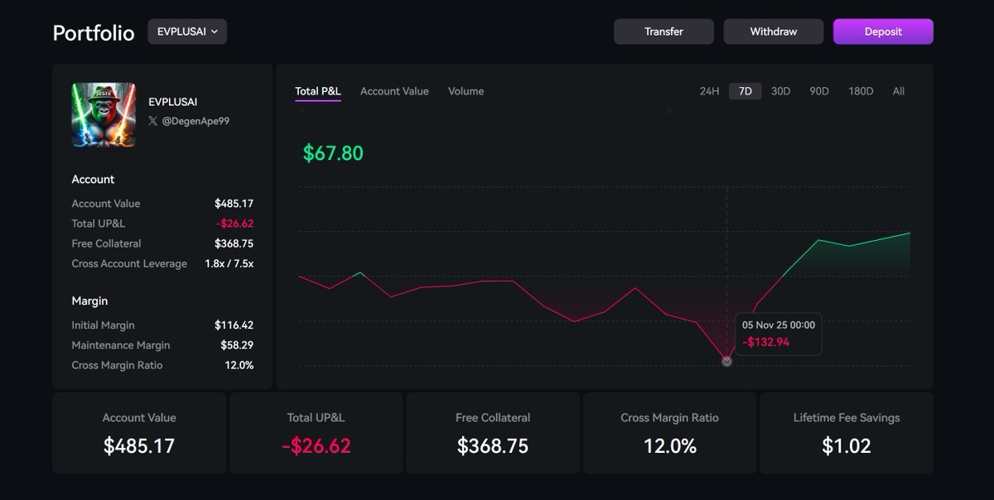Click the Withdraw button

click(x=774, y=31)
